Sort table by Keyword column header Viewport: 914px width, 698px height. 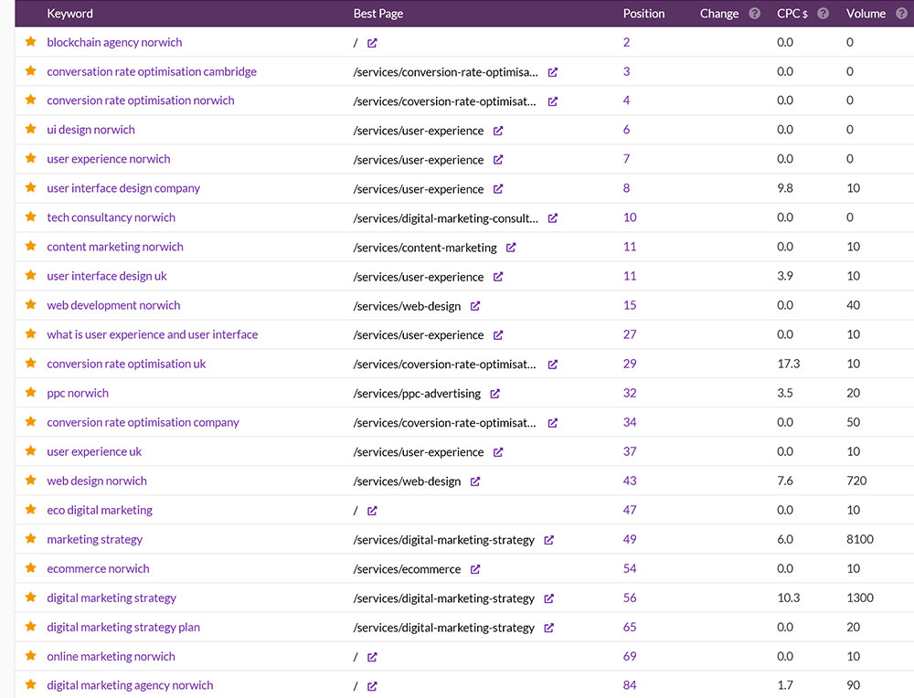tap(69, 14)
